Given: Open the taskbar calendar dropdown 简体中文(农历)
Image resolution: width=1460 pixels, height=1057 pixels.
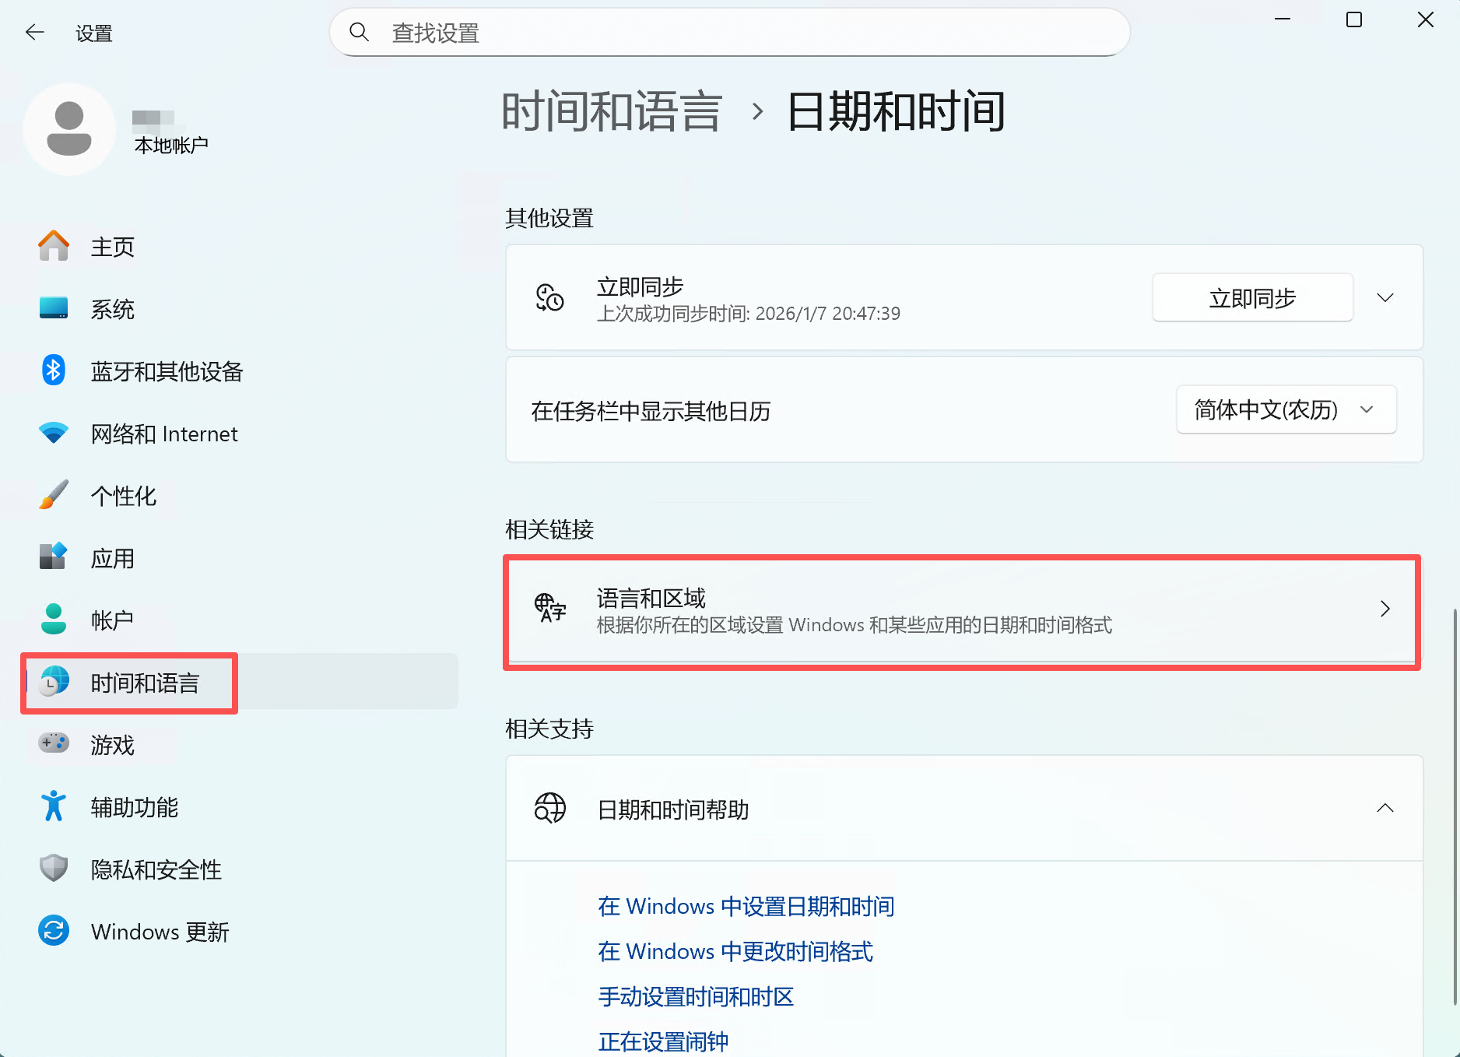Looking at the screenshot, I should (x=1286, y=409).
